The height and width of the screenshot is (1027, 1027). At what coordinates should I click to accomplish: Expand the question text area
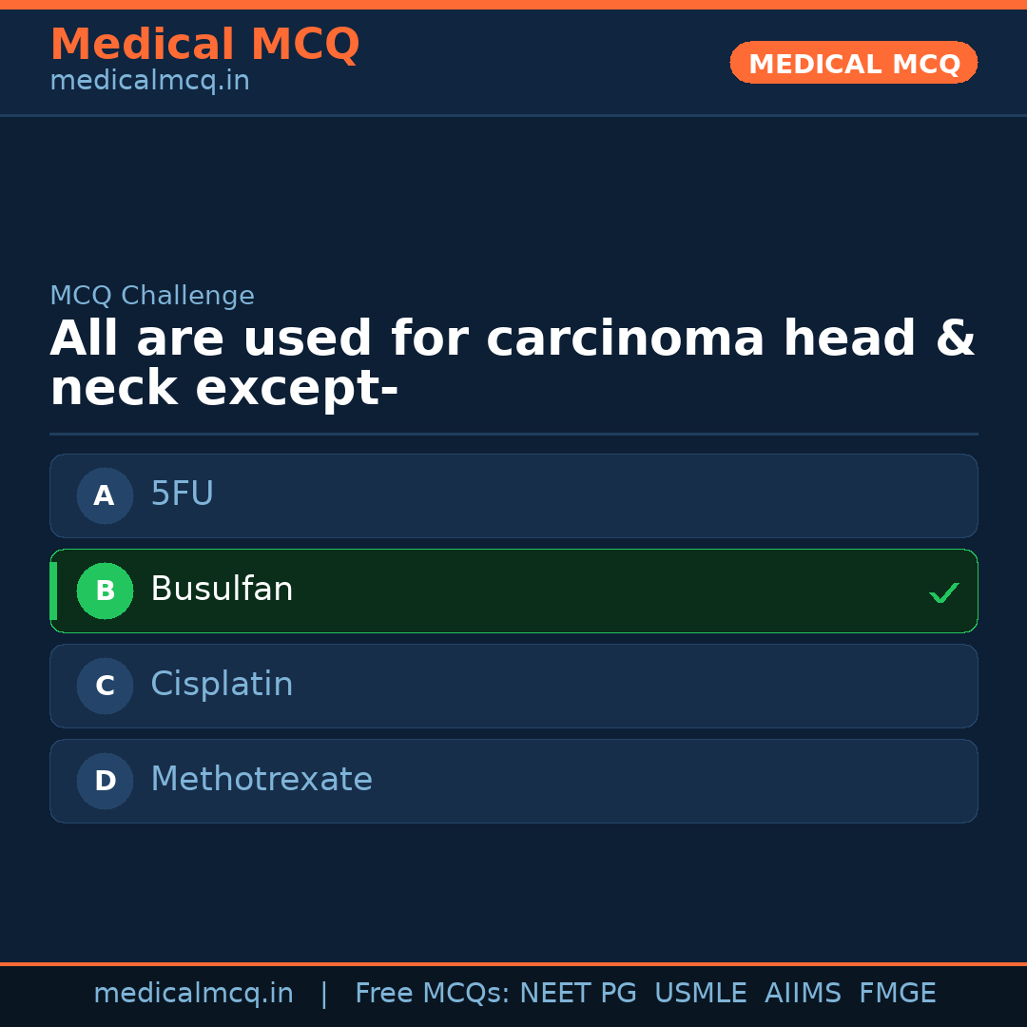click(513, 362)
